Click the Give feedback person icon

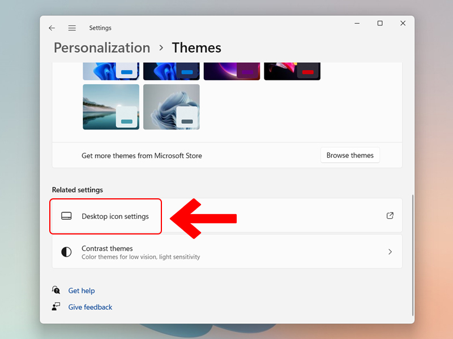point(56,307)
